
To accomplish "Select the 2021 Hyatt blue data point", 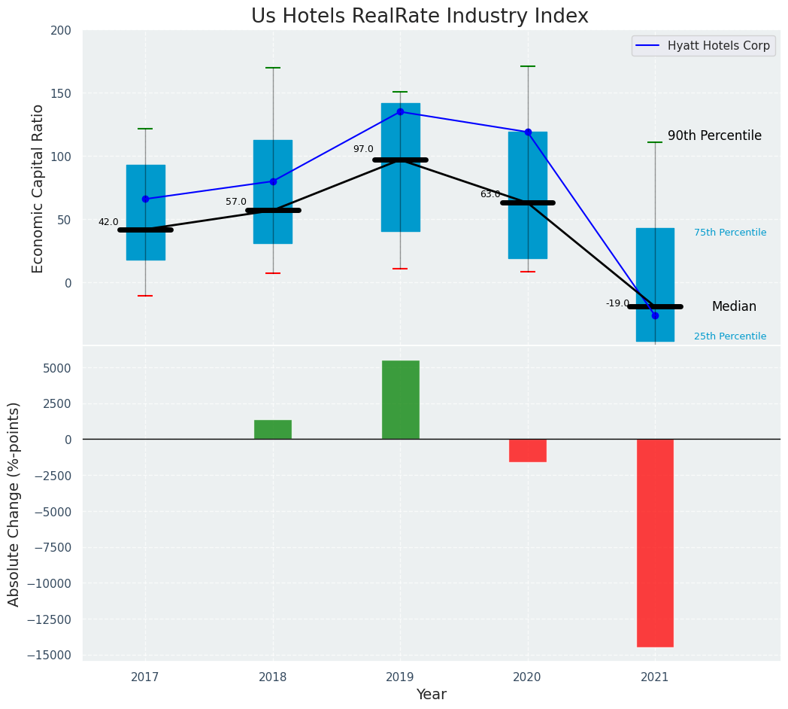I will click(x=655, y=315).
